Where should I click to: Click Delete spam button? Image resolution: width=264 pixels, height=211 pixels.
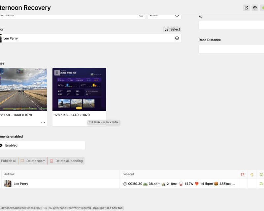tap(33, 161)
